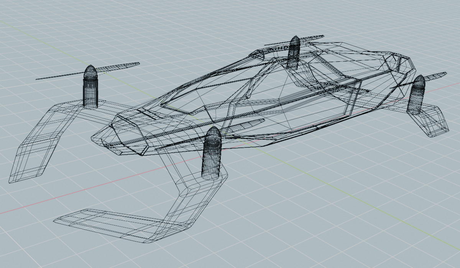Select the front-center propeller motor nearest the camera
Viewport: 460px width, 268px height.
(x=212, y=154)
